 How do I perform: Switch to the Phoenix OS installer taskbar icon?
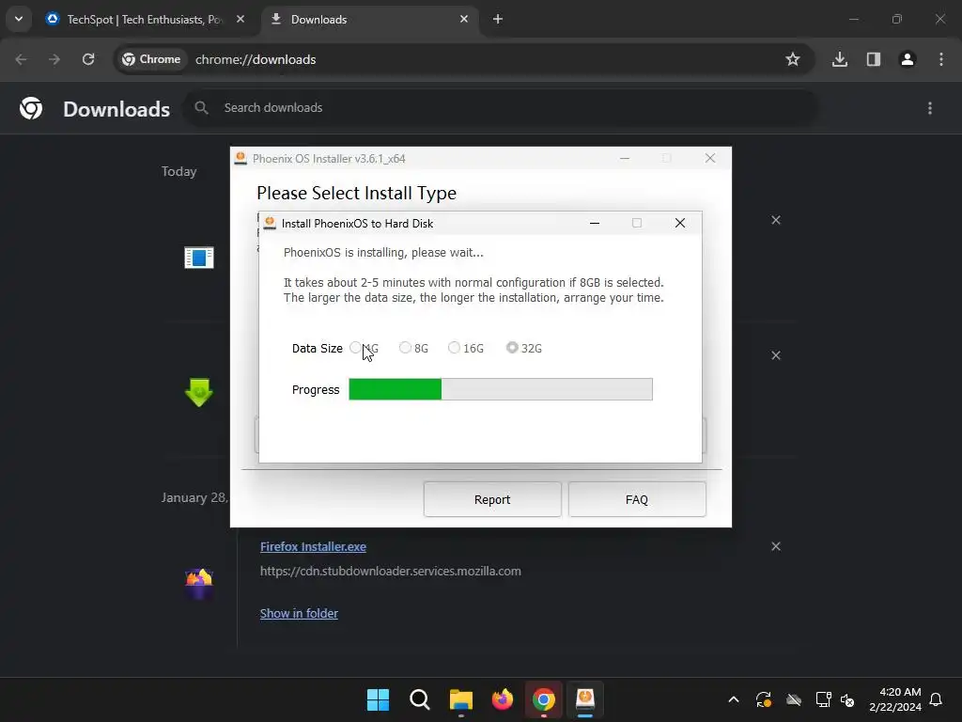[585, 699]
